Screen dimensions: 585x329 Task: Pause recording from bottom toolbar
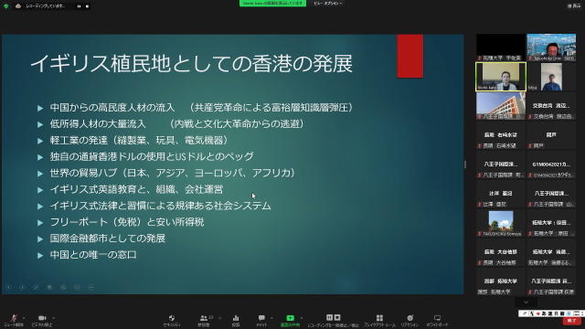coord(329,317)
